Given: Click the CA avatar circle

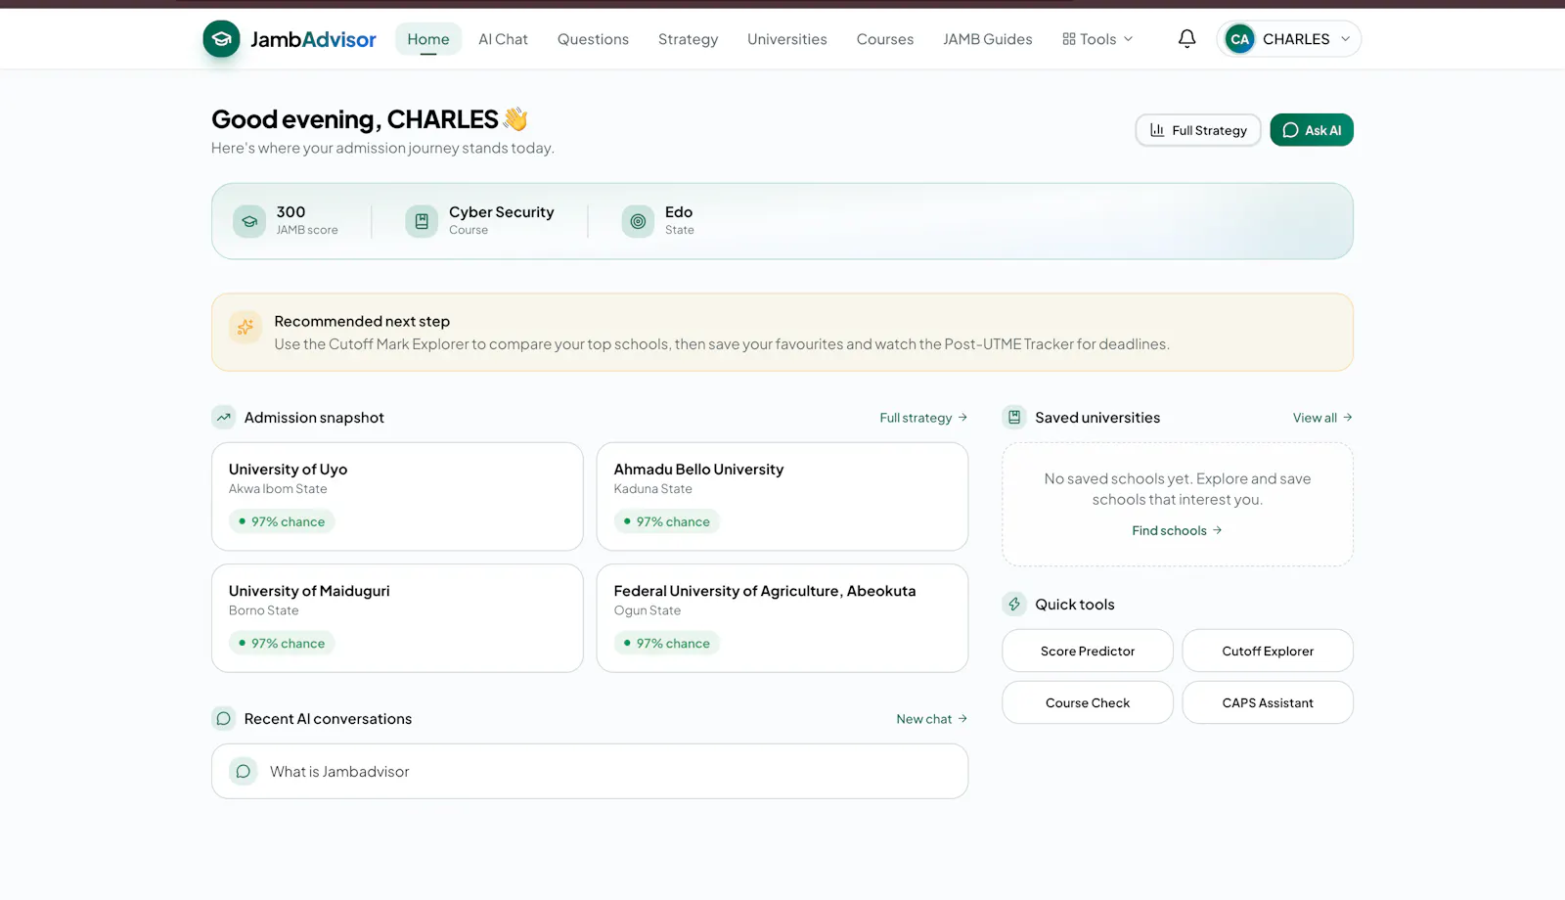Looking at the screenshot, I should [1240, 39].
